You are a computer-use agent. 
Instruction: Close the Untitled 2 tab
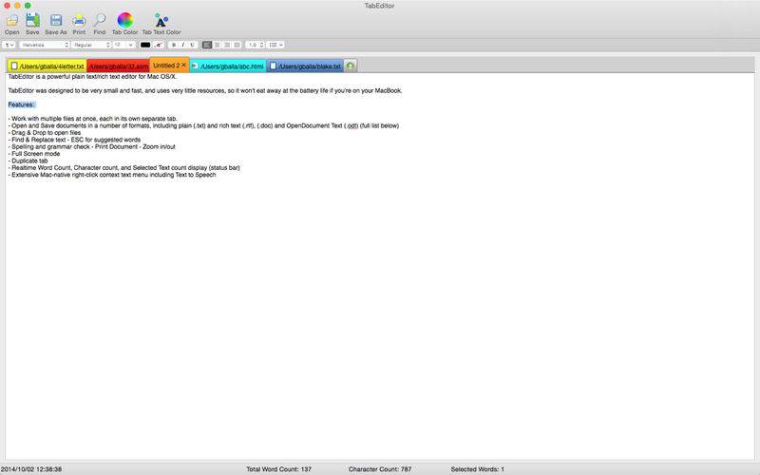pos(184,65)
